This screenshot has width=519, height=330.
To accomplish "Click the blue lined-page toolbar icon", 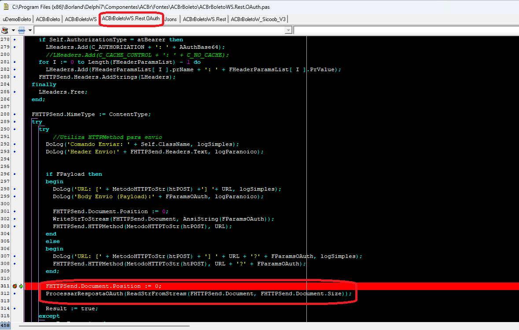I will (22, 30).
